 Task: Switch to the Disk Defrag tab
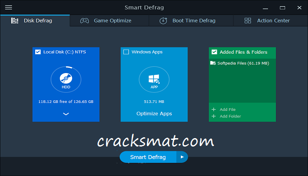pos(35,21)
